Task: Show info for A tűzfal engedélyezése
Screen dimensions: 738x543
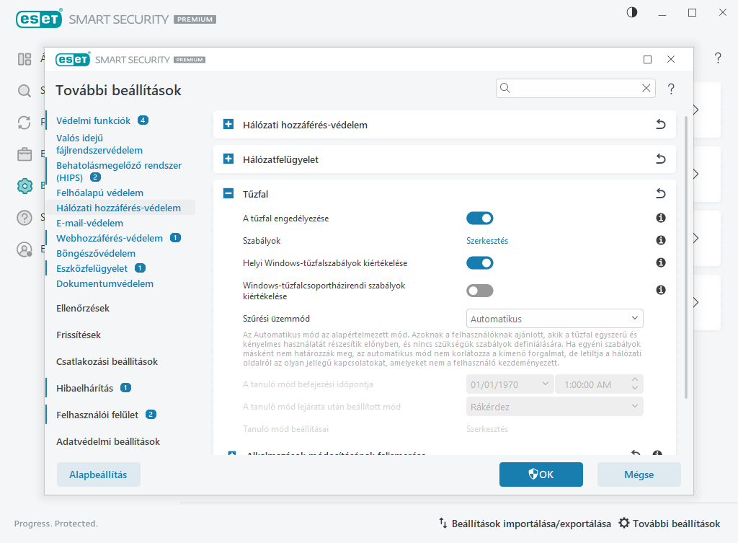Action: 660,218
